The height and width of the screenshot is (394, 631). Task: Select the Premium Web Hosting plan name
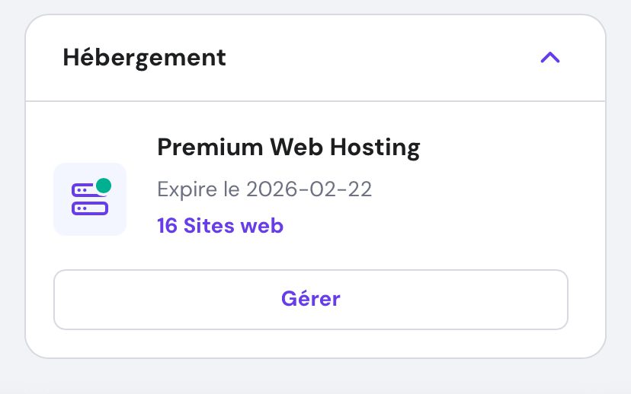click(288, 148)
